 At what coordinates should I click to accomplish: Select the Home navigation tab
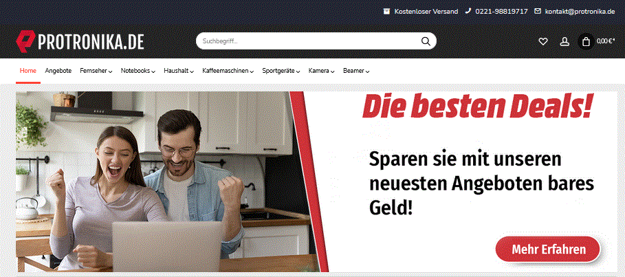(28, 71)
